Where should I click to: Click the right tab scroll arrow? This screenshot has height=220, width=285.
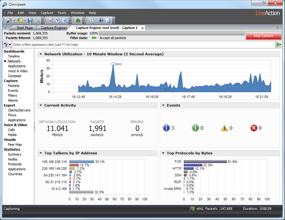click(278, 28)
